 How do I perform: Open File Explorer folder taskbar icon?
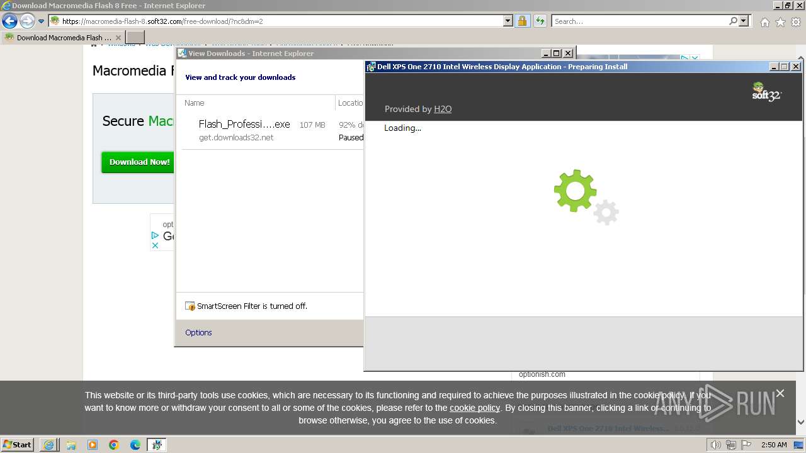[x=71, y=445]
